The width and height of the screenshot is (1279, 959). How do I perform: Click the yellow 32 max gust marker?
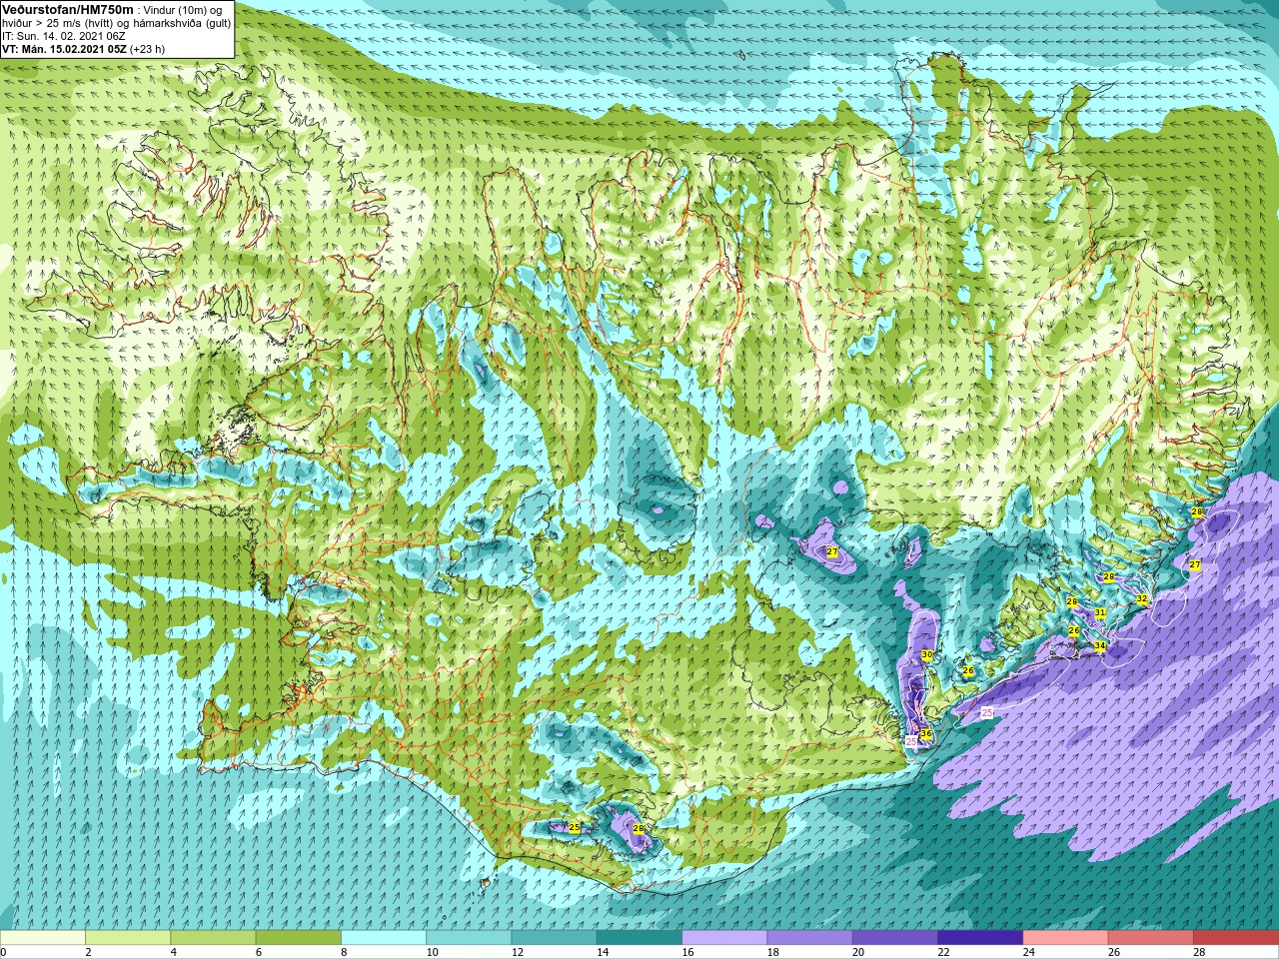pos(1141,599)
